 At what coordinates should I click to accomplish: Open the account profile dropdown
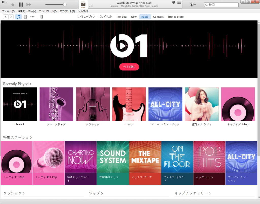(x=193, y=5)
